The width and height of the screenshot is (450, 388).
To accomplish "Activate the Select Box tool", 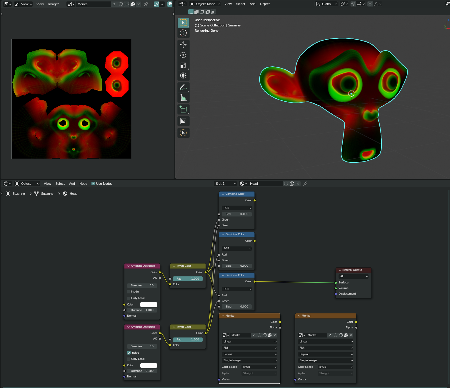I will [x=183, y=23].
